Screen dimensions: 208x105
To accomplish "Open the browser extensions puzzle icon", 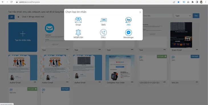I will point(193,2).
